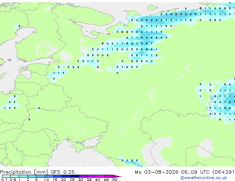
Task: Click the '(06+291' forecast offset text
Action: click(224, 172)
